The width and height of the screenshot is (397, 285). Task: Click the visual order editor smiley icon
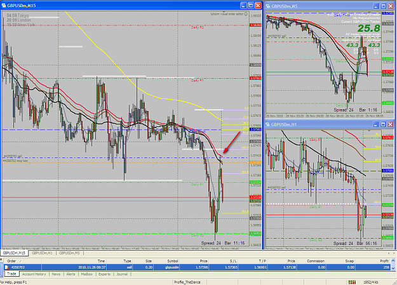246,14
